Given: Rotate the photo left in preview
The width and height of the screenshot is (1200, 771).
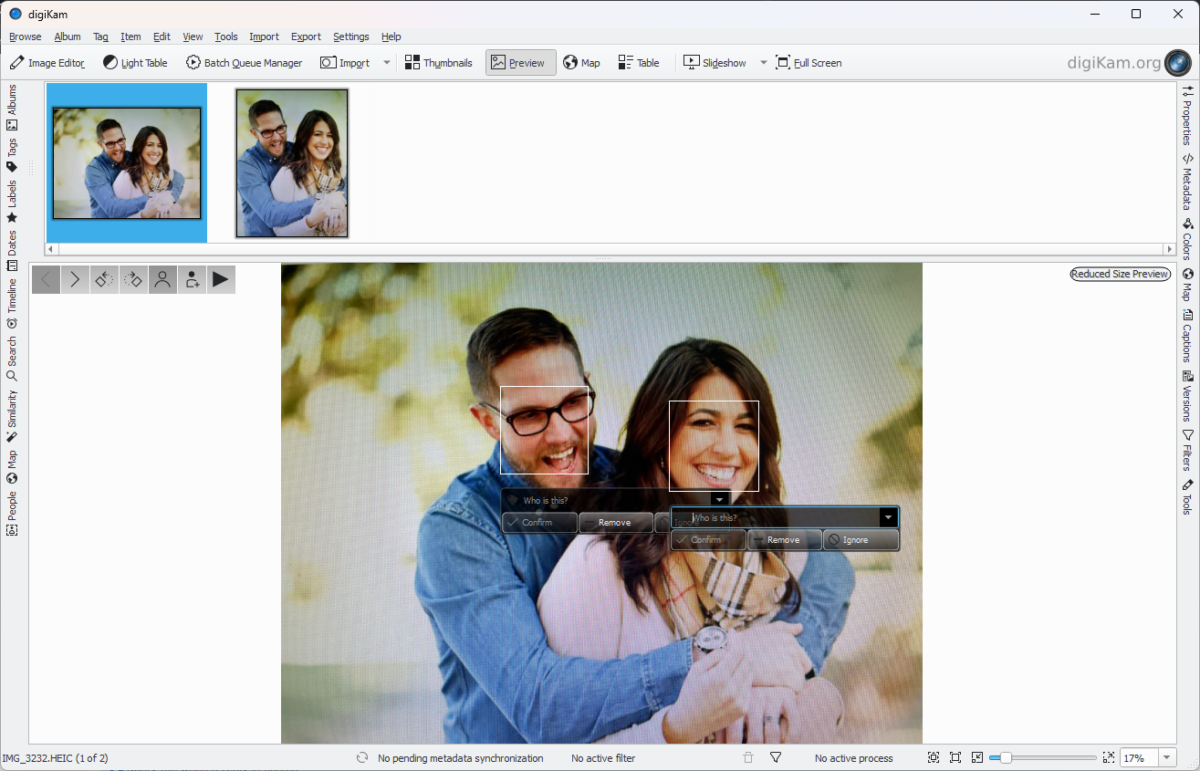Looking at the screenshot, I should pyautogui.click(x=104, y=279).
